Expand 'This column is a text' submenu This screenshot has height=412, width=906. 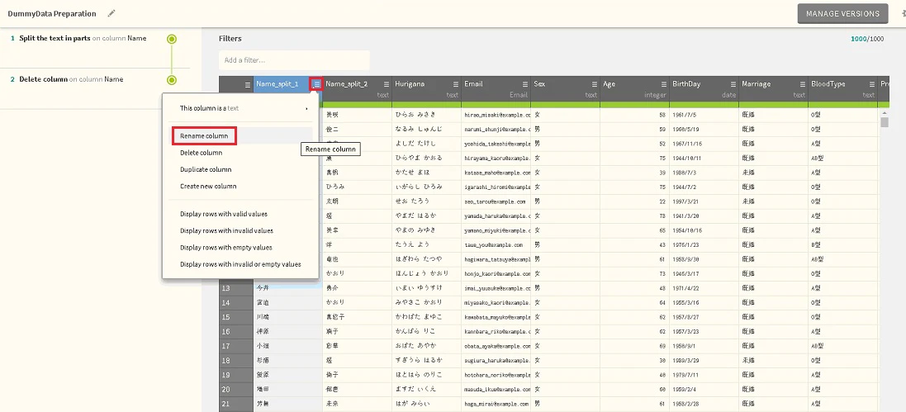(x=240, y=108)
